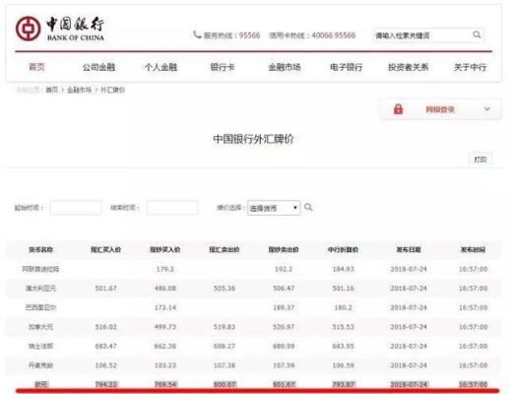Open the 个人金融 menu item
The height and width of the screenshot is (394, 509).
160,67
